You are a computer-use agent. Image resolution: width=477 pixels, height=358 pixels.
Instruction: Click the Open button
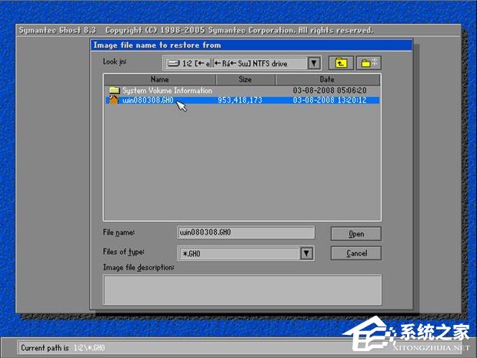(x=356, y=234)
